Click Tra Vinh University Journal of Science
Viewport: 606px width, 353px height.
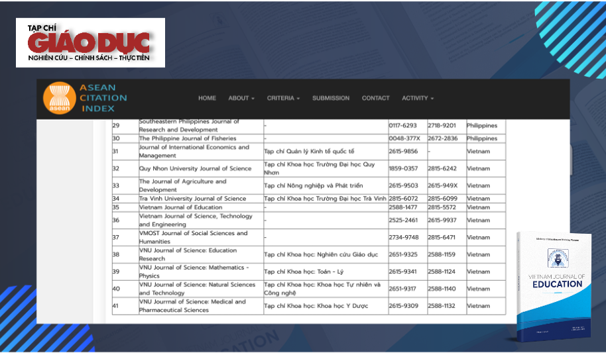[192, 199]
